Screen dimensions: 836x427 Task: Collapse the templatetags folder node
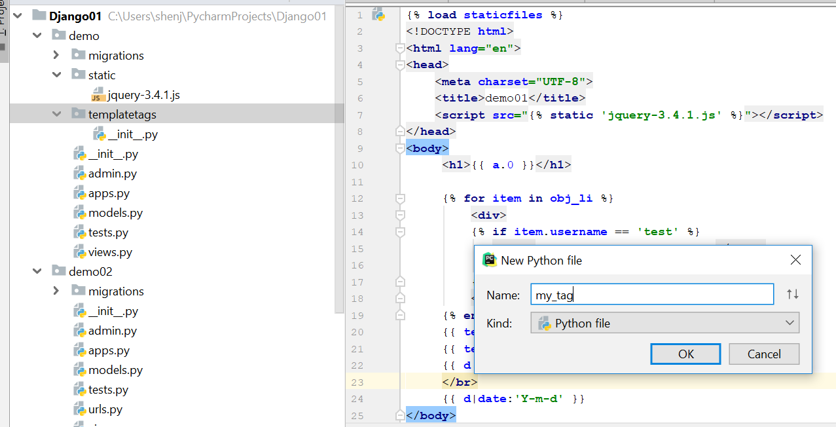click(x=57, y=114)
